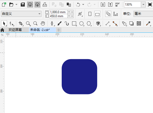The height and width of the screenshot is (113, 153).
Task: Toggle full-screen preview button
Action: click(150, 5)
